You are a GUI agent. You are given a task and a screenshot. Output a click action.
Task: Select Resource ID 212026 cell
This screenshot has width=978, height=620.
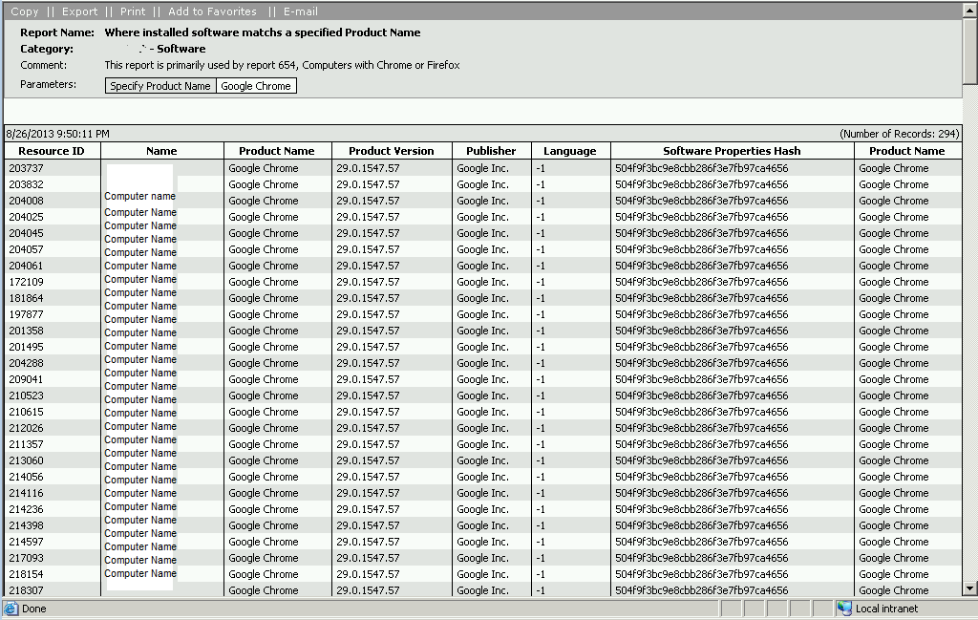click(53, 428)
